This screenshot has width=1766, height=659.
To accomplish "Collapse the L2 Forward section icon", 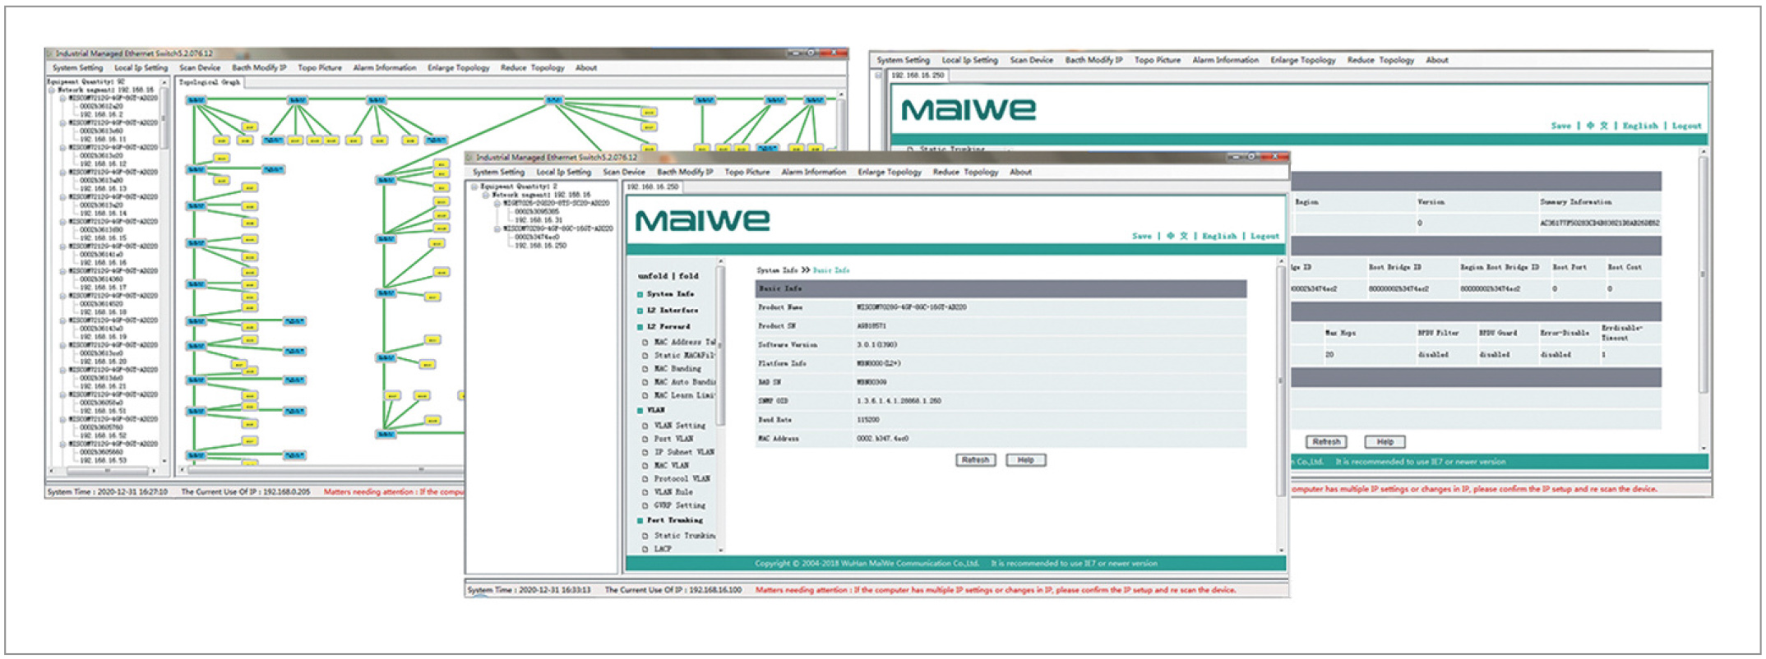I will tap(640, 327).
